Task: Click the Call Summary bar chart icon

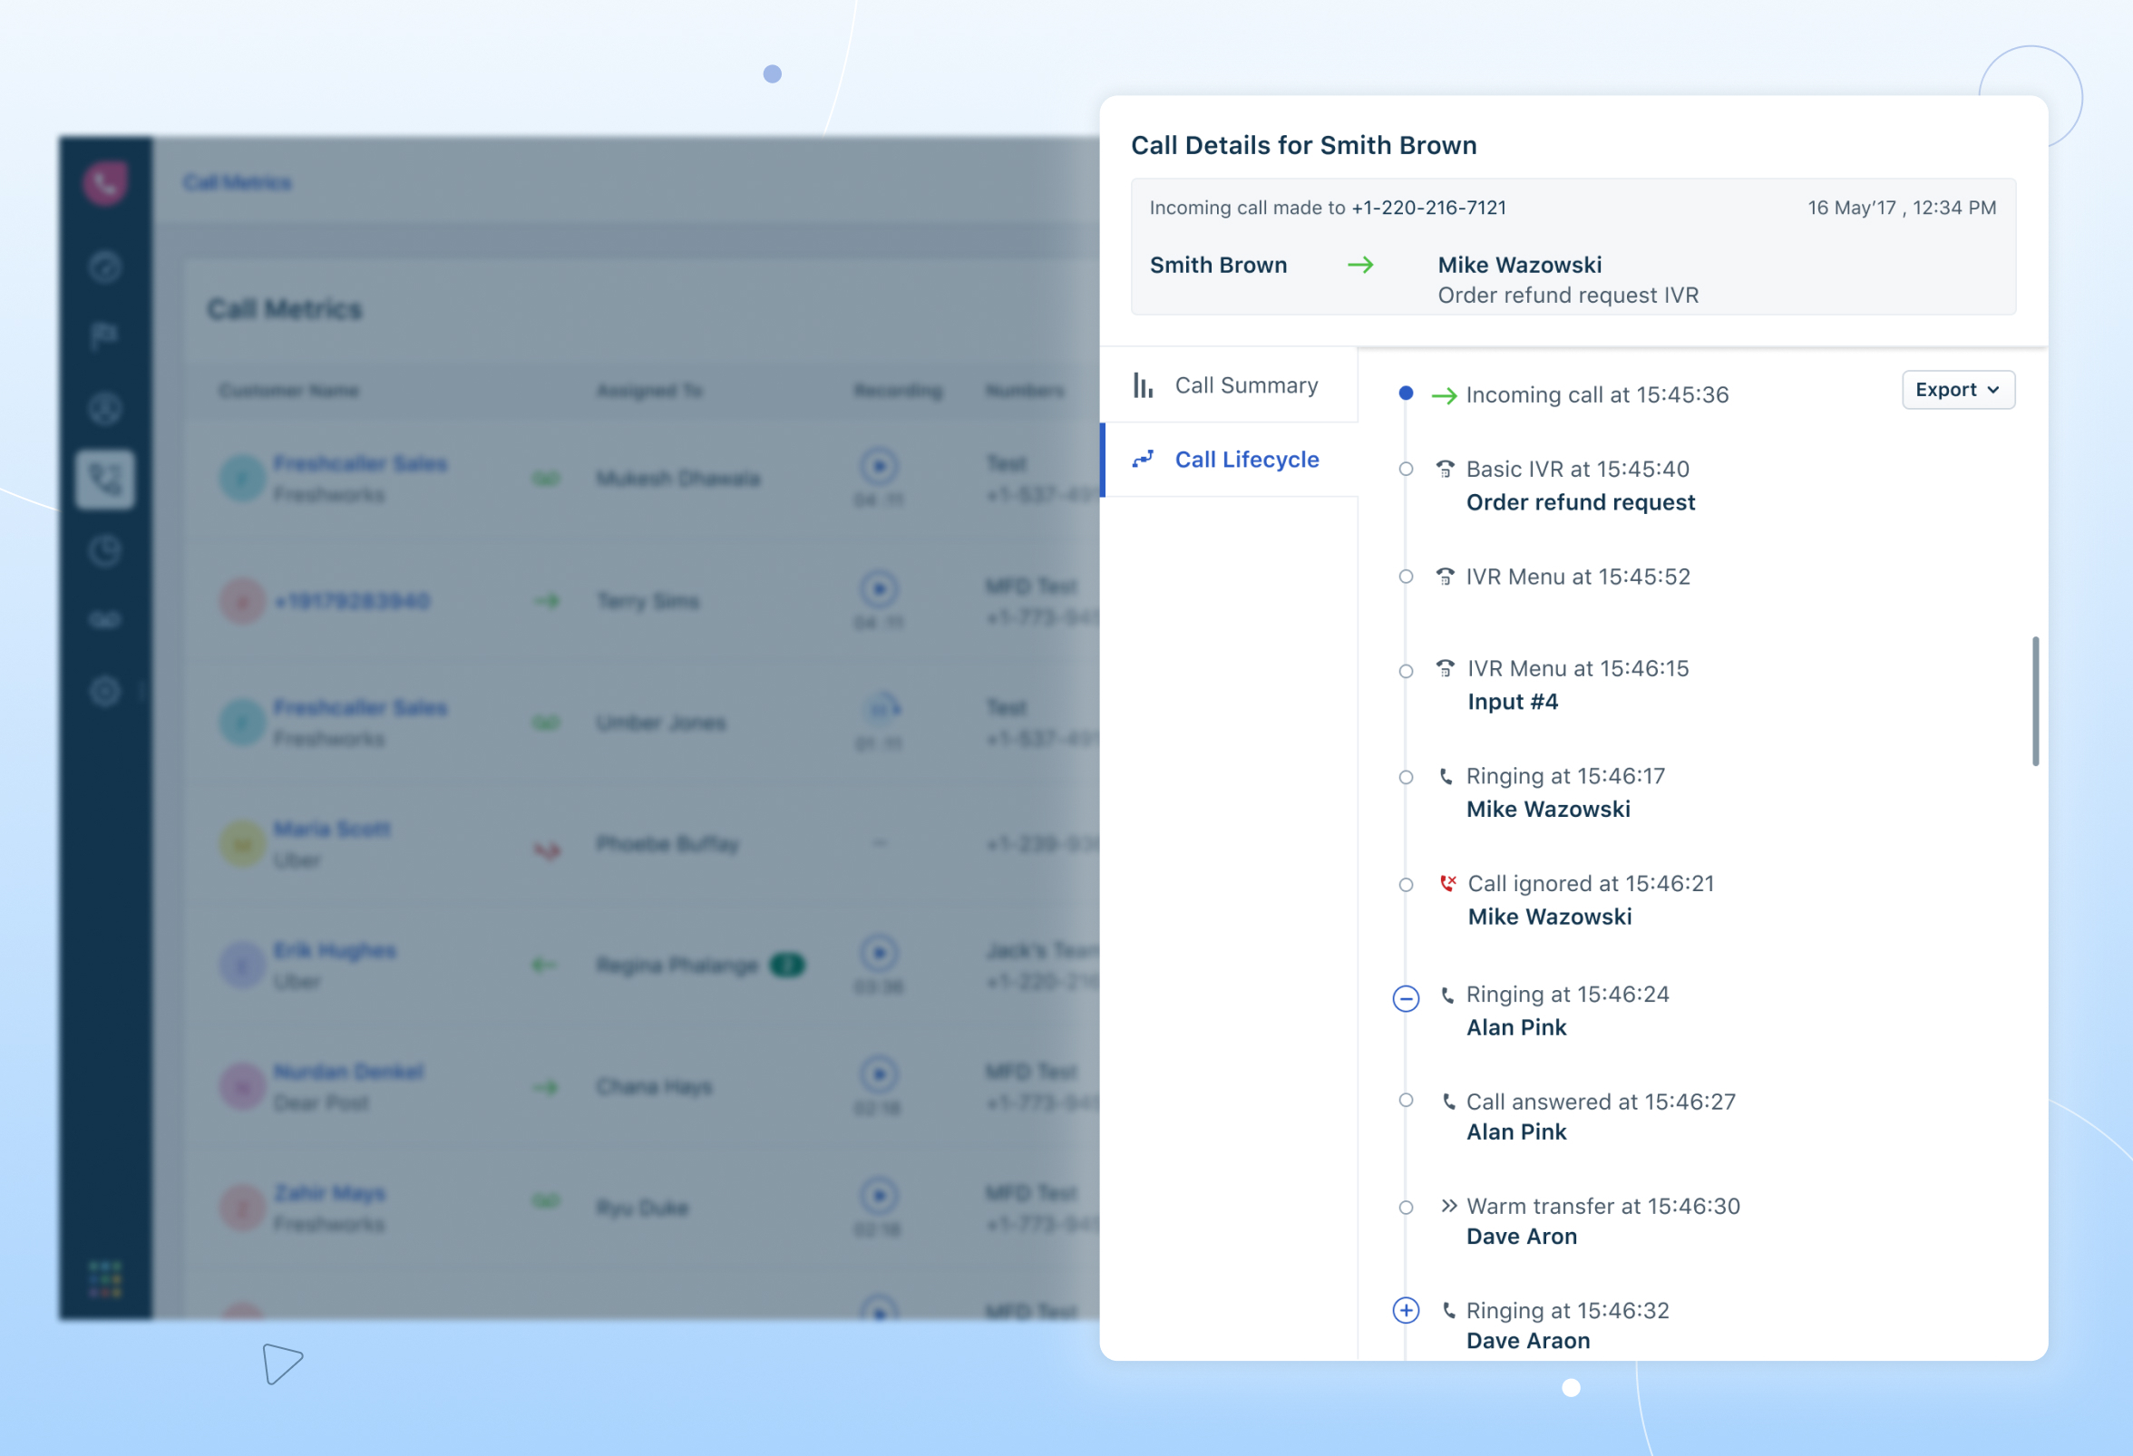Action: [x=1143, y=385]
